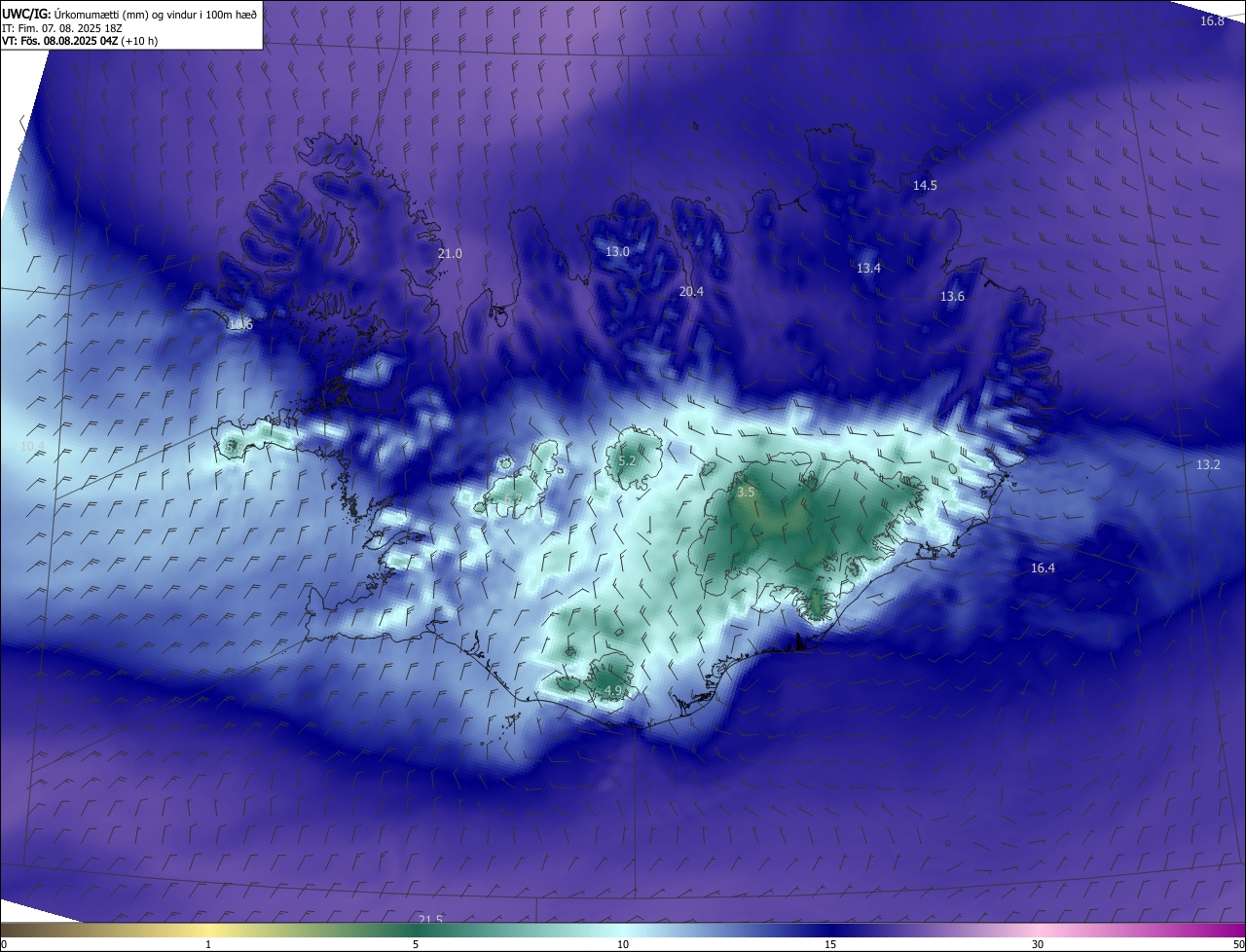The height and width of the screenshot is (952, 1246).
Task: Click the 13.0 value label
Action: [x=618, y=251]
